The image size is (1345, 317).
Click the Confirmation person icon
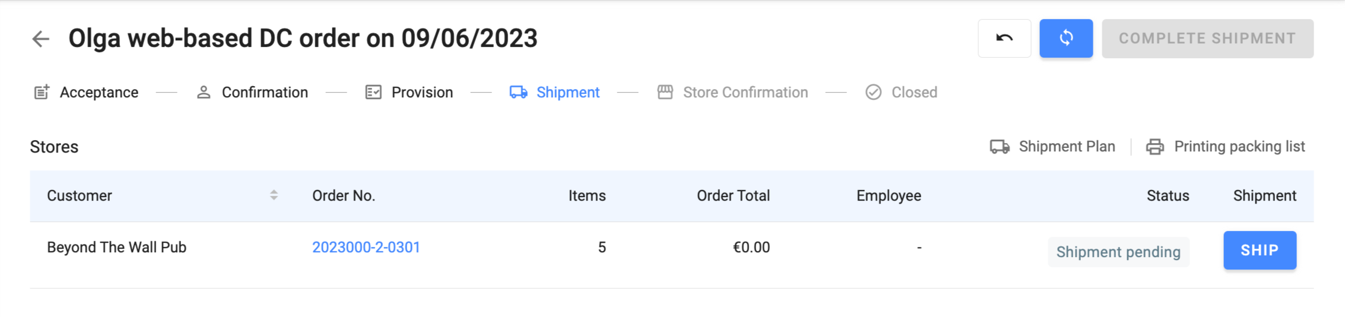pyautogui.click(x=204, y=93)
